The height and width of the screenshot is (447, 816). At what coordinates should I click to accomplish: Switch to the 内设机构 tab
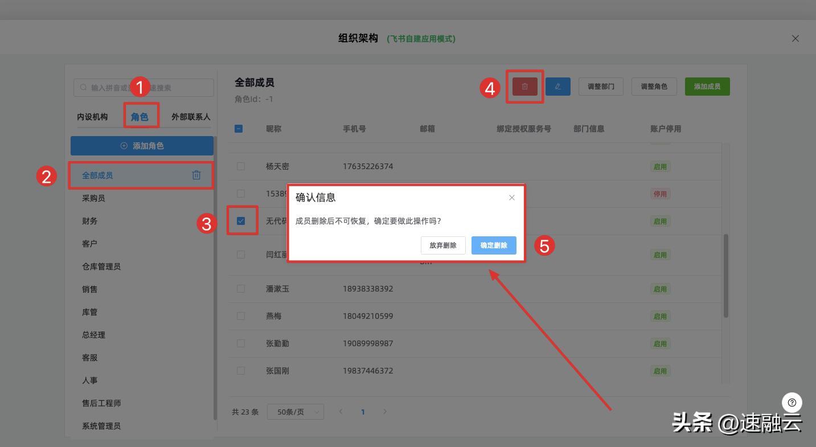94,116
